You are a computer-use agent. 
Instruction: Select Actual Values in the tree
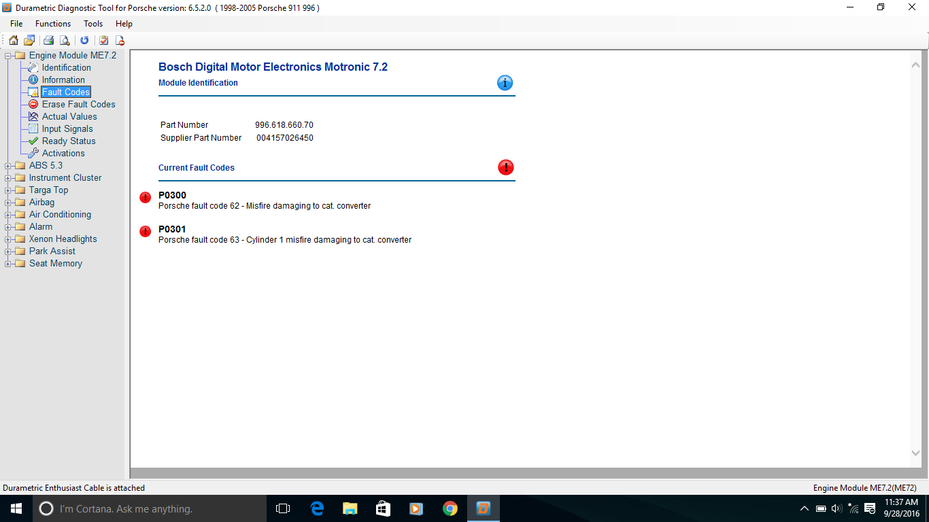tap(69, 116)
